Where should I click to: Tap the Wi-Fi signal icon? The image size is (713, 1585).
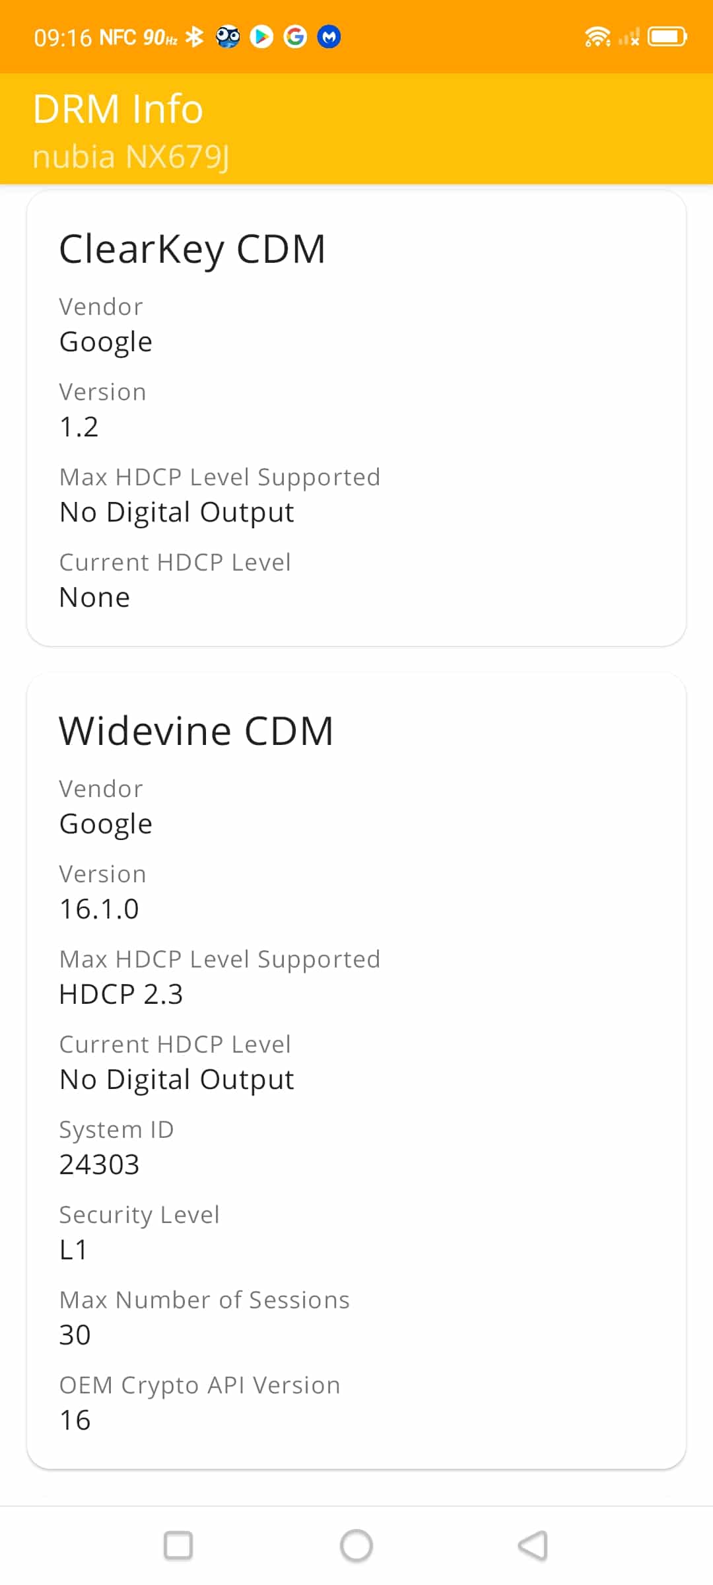tap(597, 37)
